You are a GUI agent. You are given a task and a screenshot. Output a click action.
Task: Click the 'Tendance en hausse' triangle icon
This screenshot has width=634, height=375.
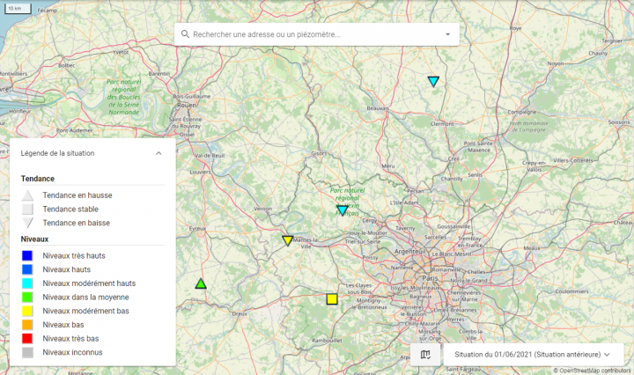(x=28, y=195)
